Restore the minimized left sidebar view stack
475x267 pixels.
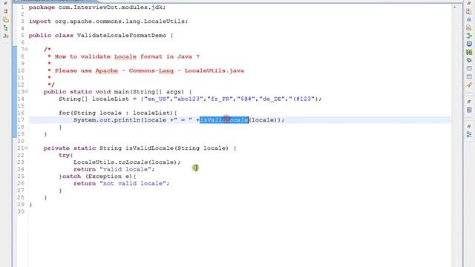pyautogui.click(x=5, y=3)
